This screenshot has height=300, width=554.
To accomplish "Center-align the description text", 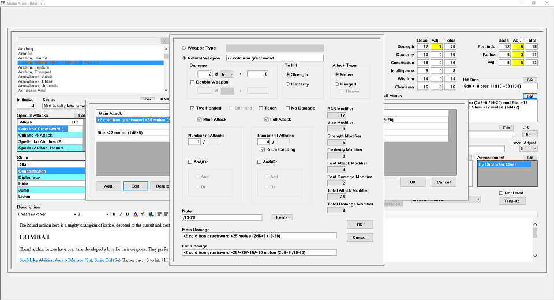I will tap(166, 214).
